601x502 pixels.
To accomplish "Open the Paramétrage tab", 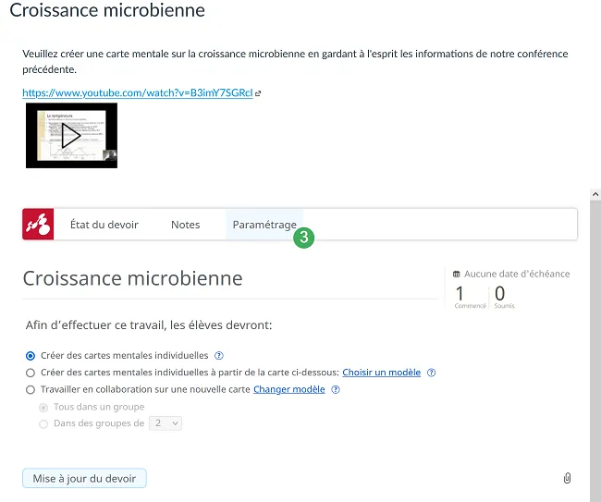I will click(264, 225).
